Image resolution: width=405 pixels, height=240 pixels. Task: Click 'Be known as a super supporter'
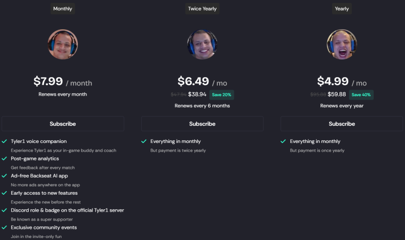pyautogui.click(x=42, y=220)
